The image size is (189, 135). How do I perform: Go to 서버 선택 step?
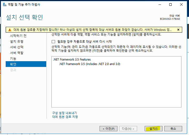17,47
